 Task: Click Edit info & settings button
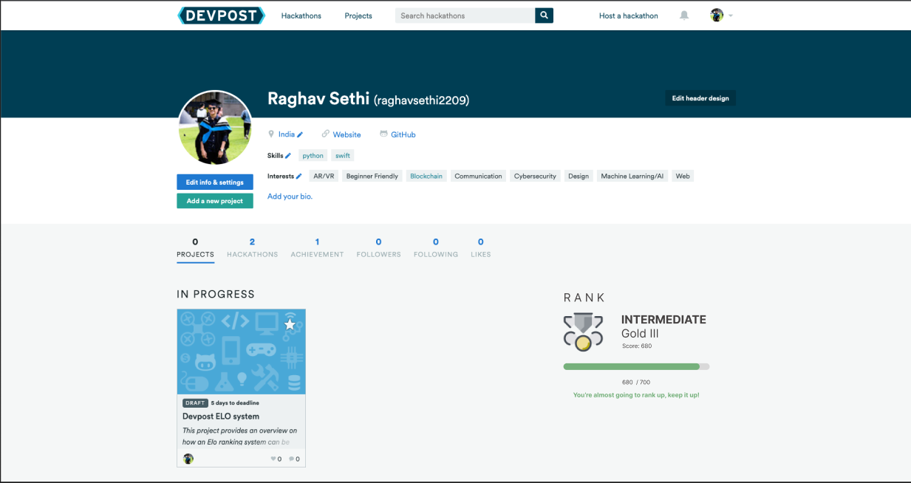(x=215, y=182)
